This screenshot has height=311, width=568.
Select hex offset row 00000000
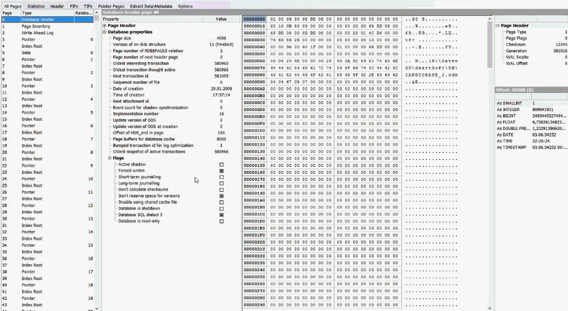point(254,19)
